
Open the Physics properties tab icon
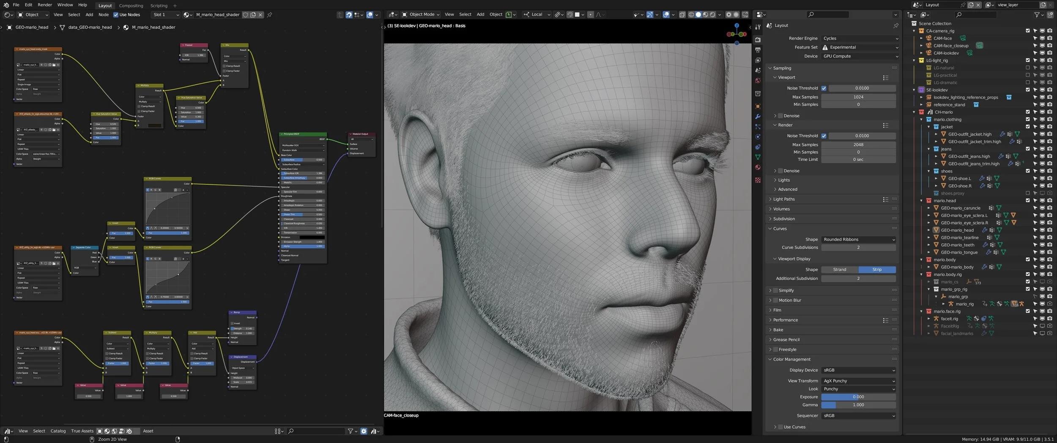(758, 137)
